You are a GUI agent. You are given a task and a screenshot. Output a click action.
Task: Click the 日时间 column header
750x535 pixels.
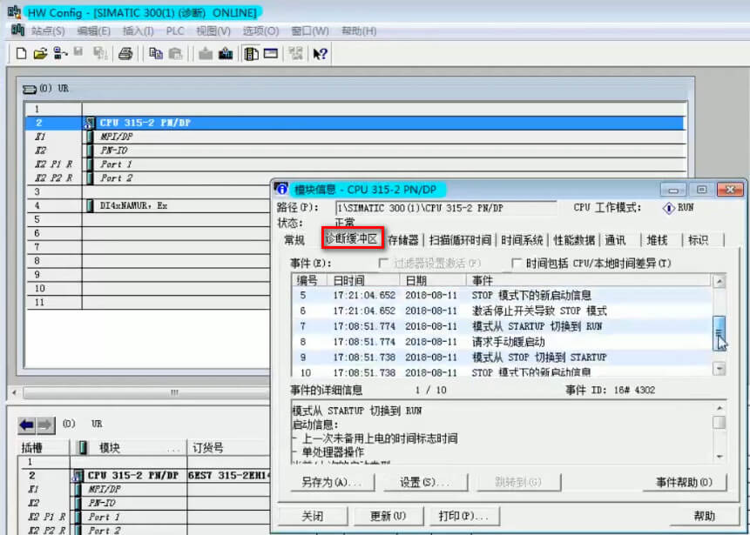pos(364,280)
